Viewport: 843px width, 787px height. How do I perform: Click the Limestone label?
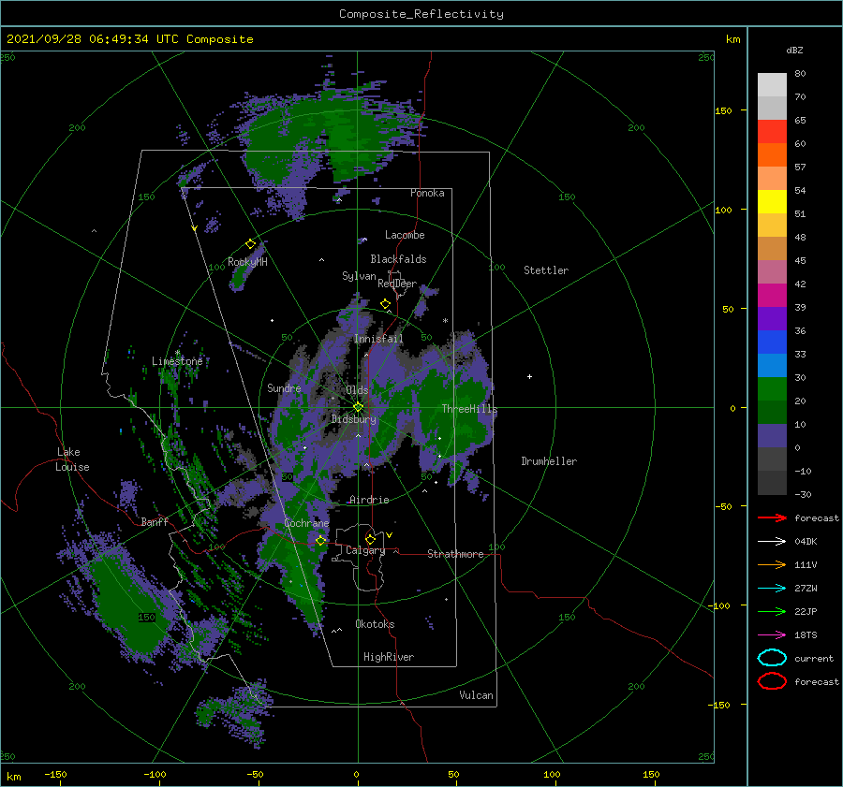[177, 361]
